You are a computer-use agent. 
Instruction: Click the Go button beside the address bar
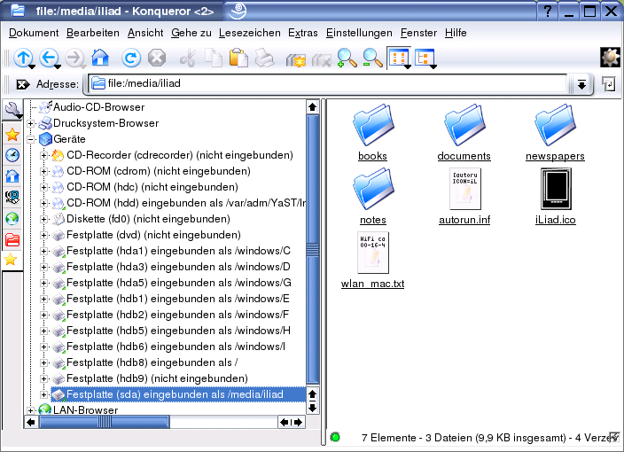pyautogui.click(x=609, y=84)
